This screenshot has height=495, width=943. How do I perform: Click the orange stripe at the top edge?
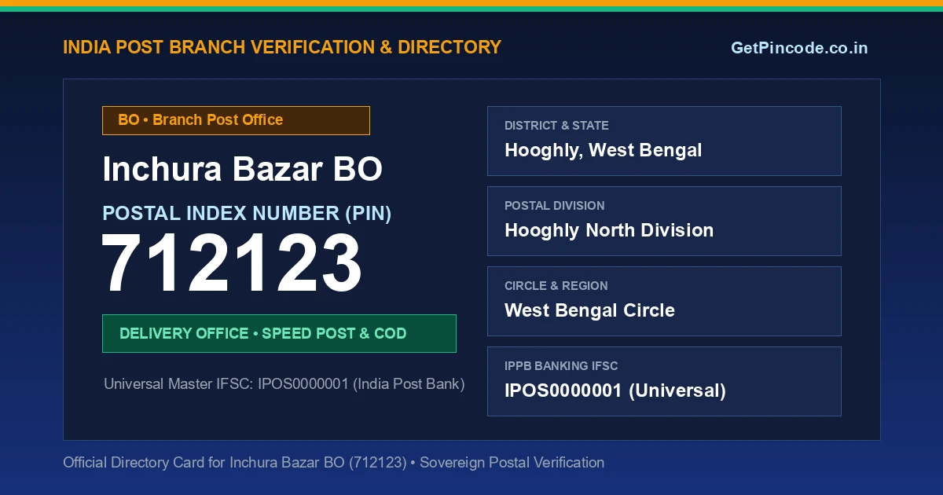(472, 3)
